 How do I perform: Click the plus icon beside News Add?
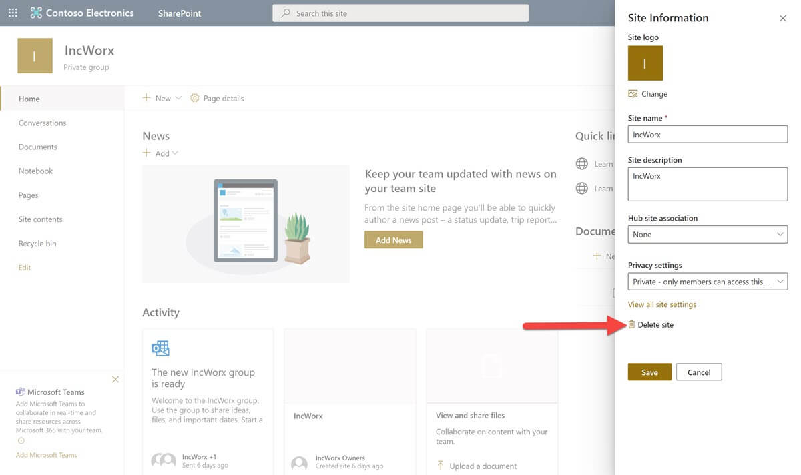click(x=146, y=153)
